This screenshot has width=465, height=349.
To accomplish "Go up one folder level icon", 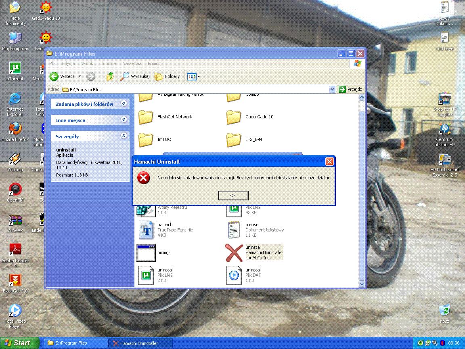I will [110, 76].
